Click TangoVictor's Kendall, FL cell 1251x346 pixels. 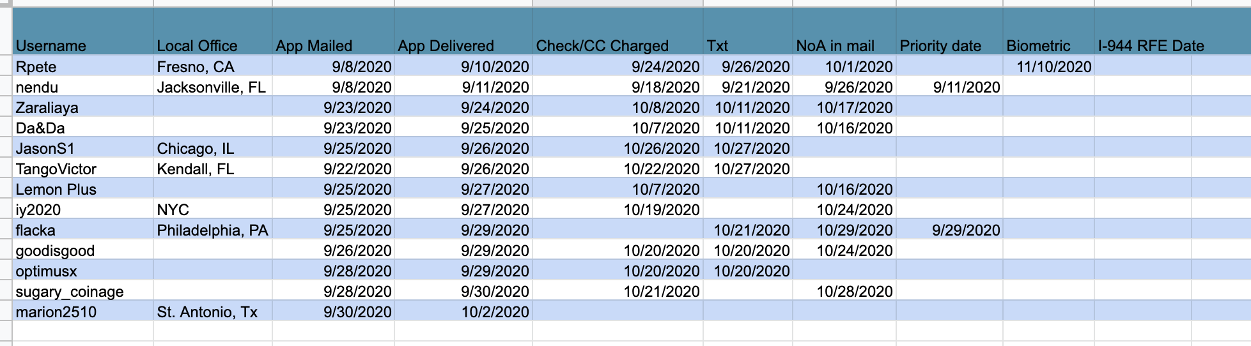(x=213, y=169)
